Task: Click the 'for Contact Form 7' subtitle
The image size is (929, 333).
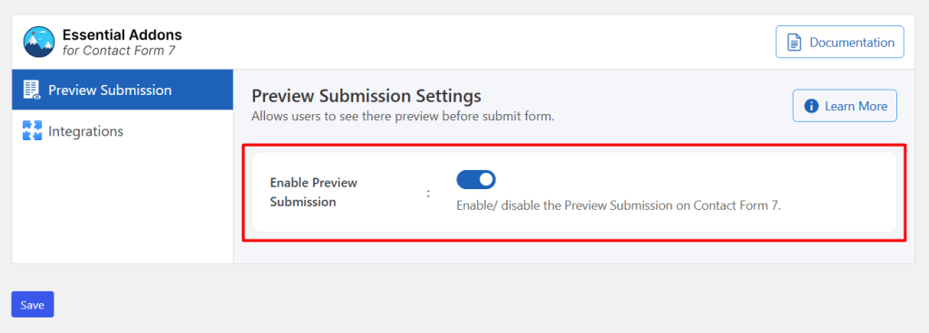Action: [119, 51]
